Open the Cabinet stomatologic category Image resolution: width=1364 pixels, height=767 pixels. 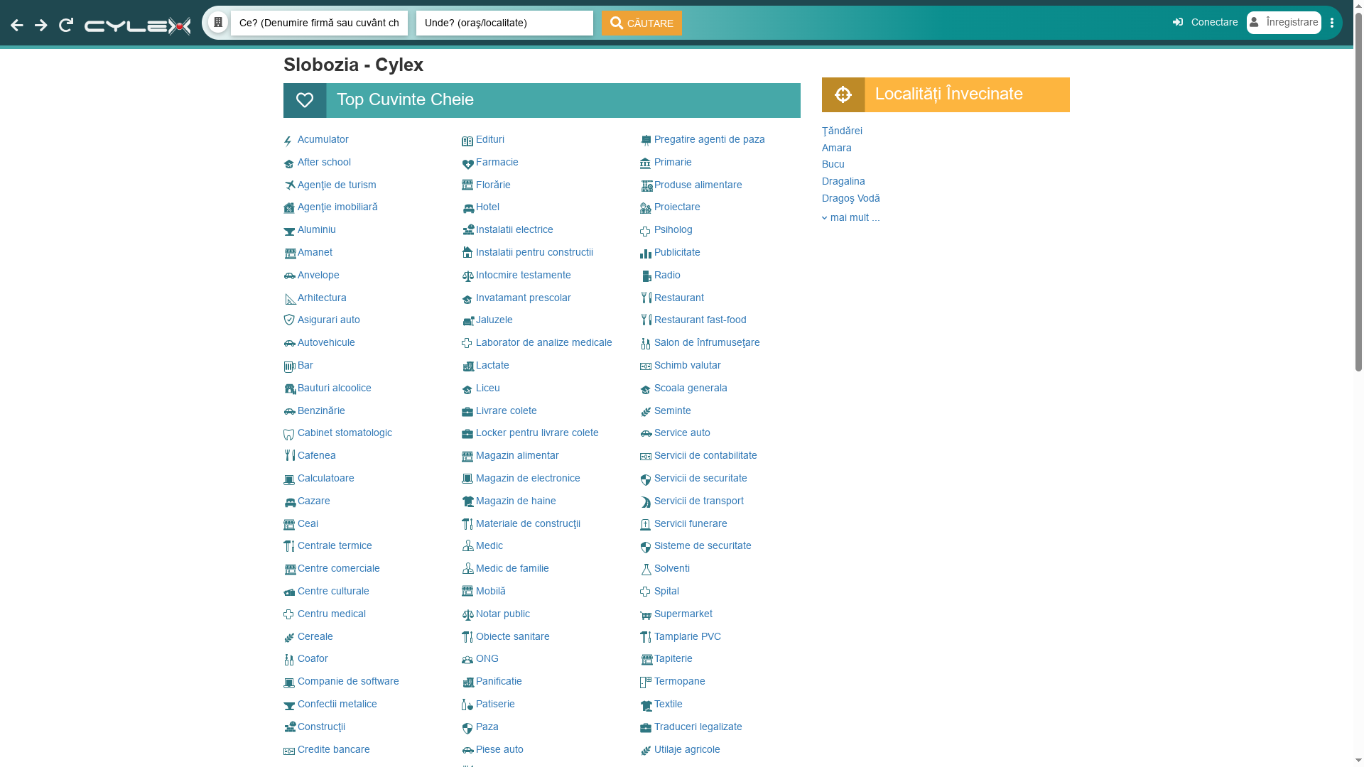click(345, 433)
